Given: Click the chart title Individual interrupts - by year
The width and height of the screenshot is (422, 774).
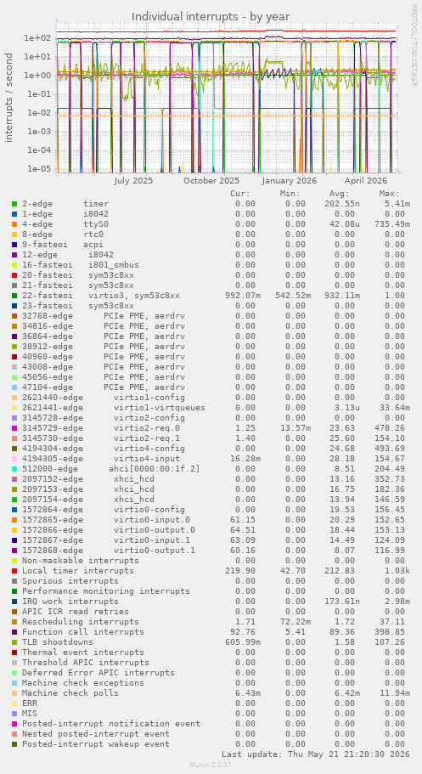Looking at the screenshot, I should click(x=211, y=17).
